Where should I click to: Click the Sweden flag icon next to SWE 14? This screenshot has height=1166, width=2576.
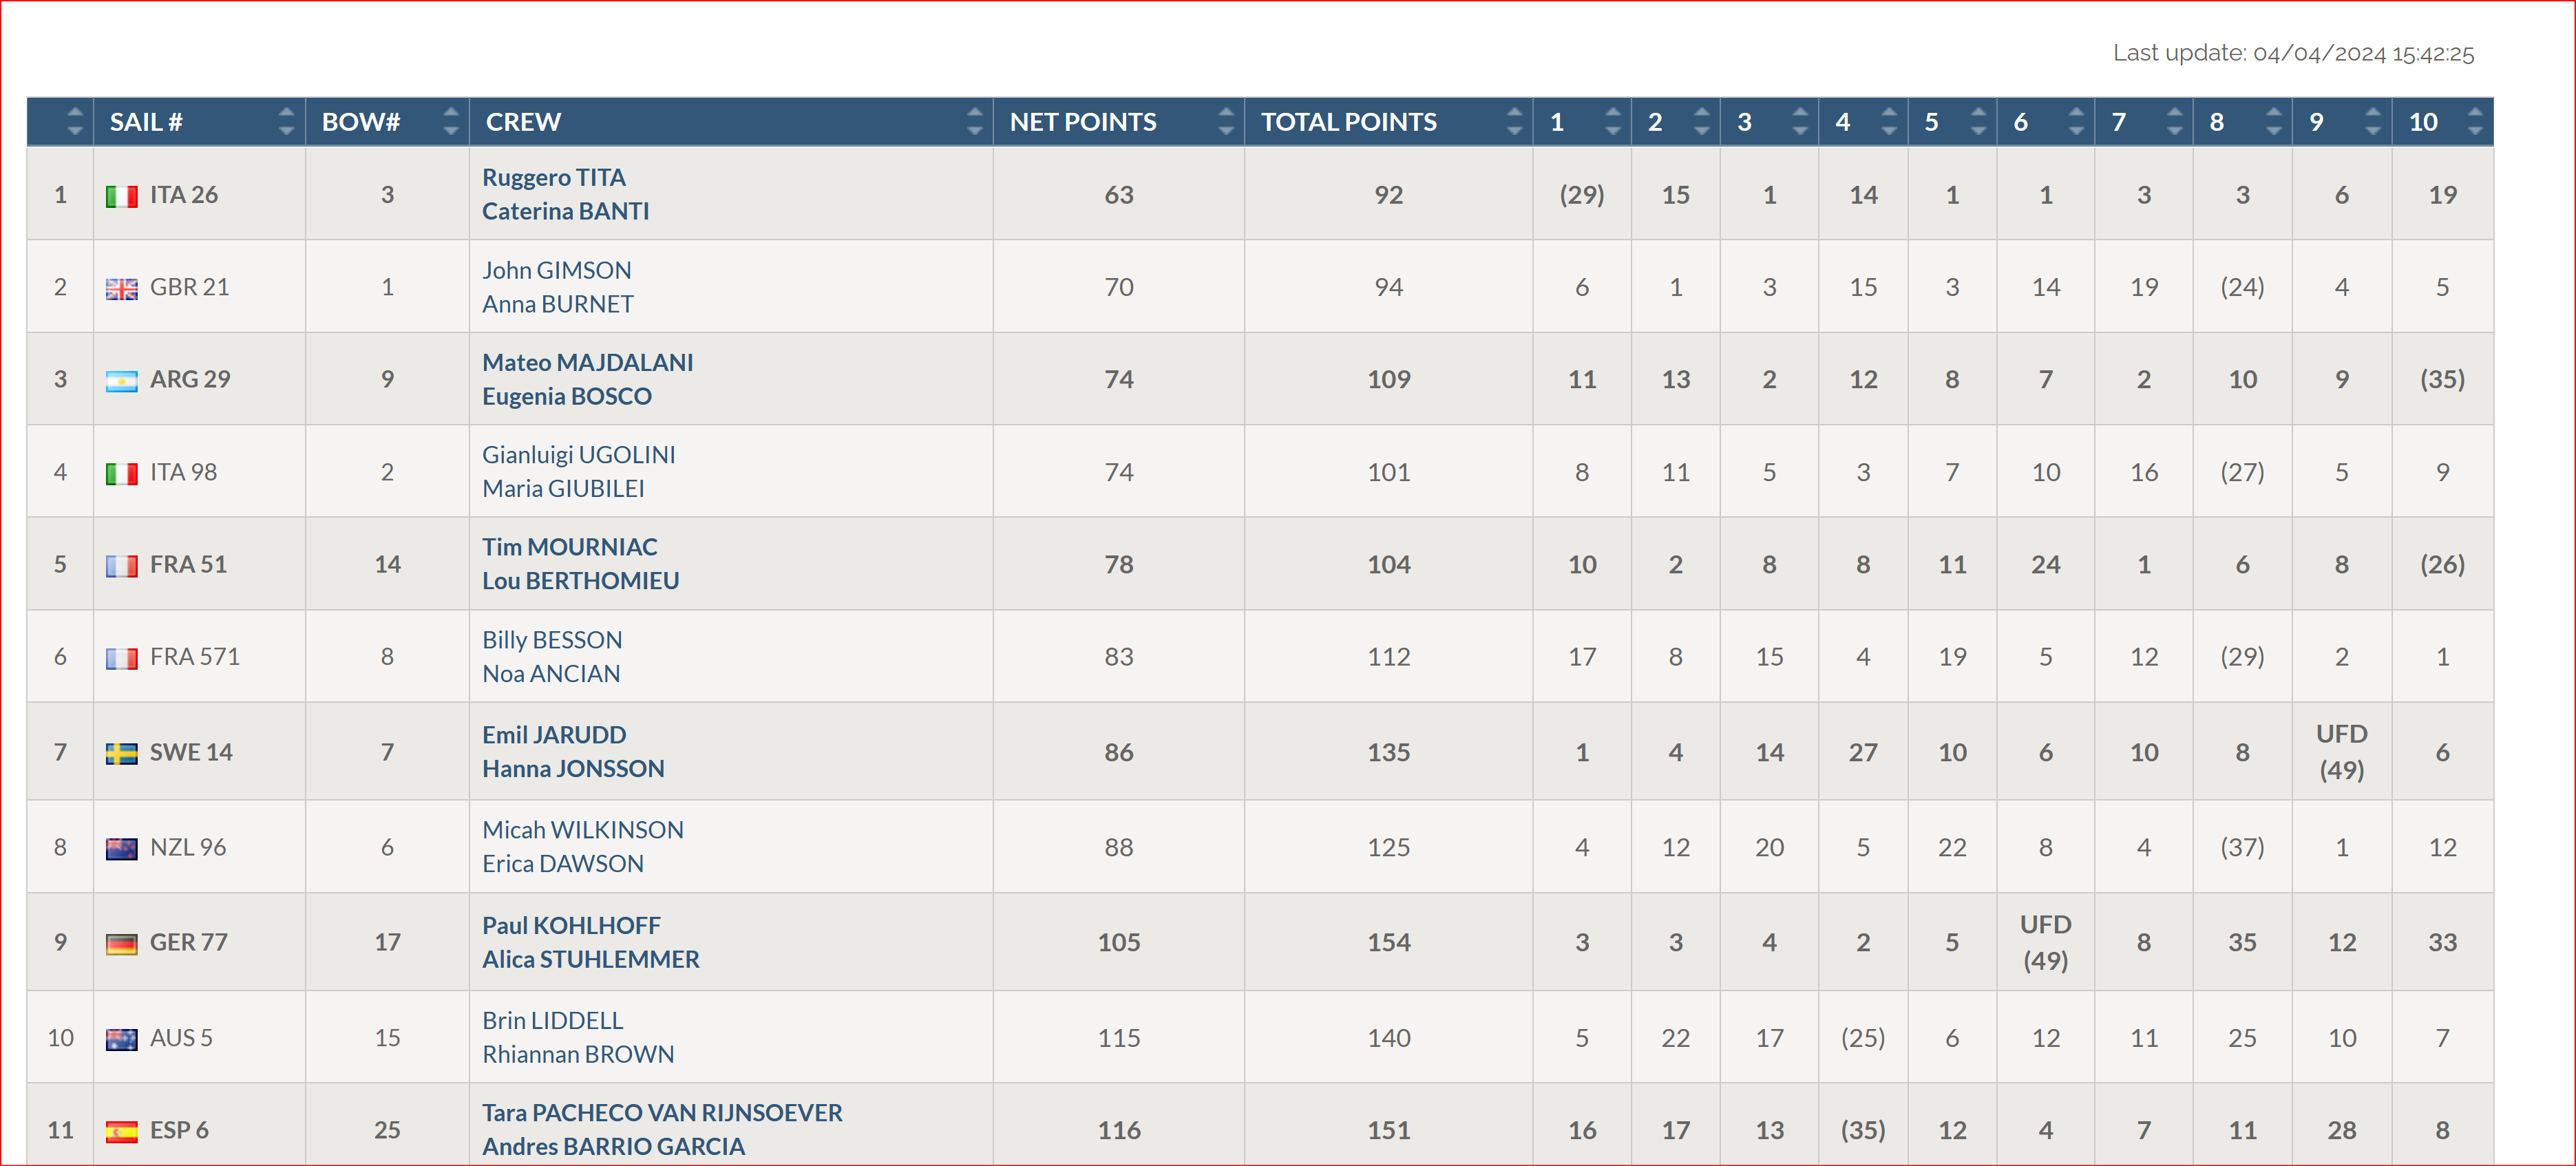click(x=121, y=753)
